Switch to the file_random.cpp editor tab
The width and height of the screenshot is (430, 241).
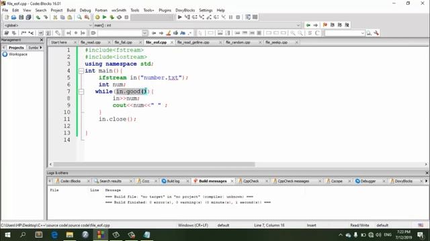238,42
